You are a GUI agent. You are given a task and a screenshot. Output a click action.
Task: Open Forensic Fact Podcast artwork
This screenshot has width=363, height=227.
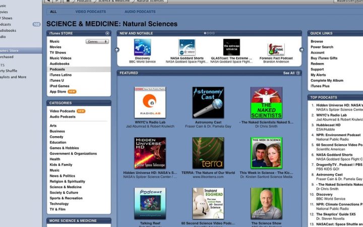tap(276, 49)
